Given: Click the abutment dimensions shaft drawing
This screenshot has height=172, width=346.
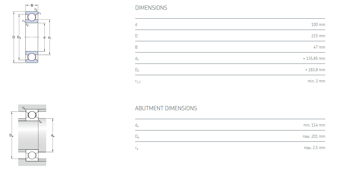Looking at the screenshot, I should tap(32, 135).
